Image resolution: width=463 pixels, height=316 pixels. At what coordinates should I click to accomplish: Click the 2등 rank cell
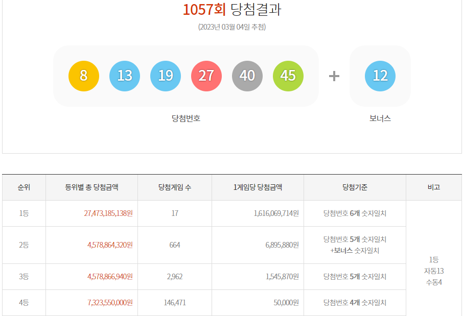[24, 245]
